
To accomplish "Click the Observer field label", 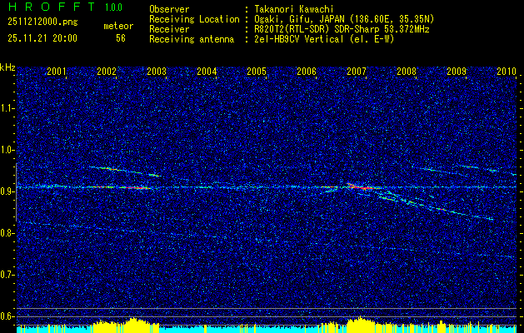I will pyautogui.click(x=169, y=9).
